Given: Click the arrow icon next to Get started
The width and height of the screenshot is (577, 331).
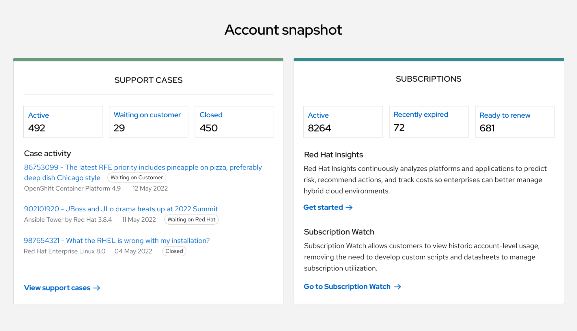Looking at the screenshot, I should click(x=349, y=208).
